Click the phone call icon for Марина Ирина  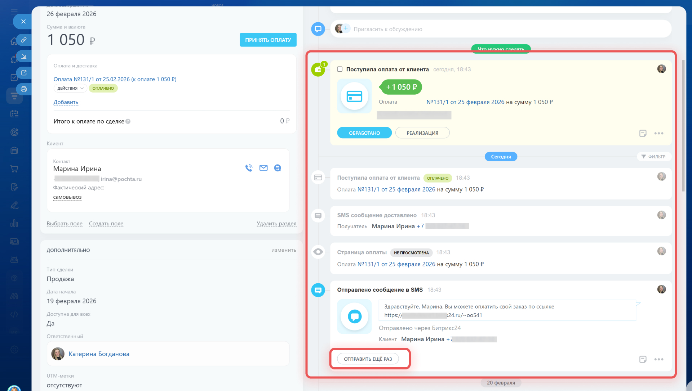249,168
